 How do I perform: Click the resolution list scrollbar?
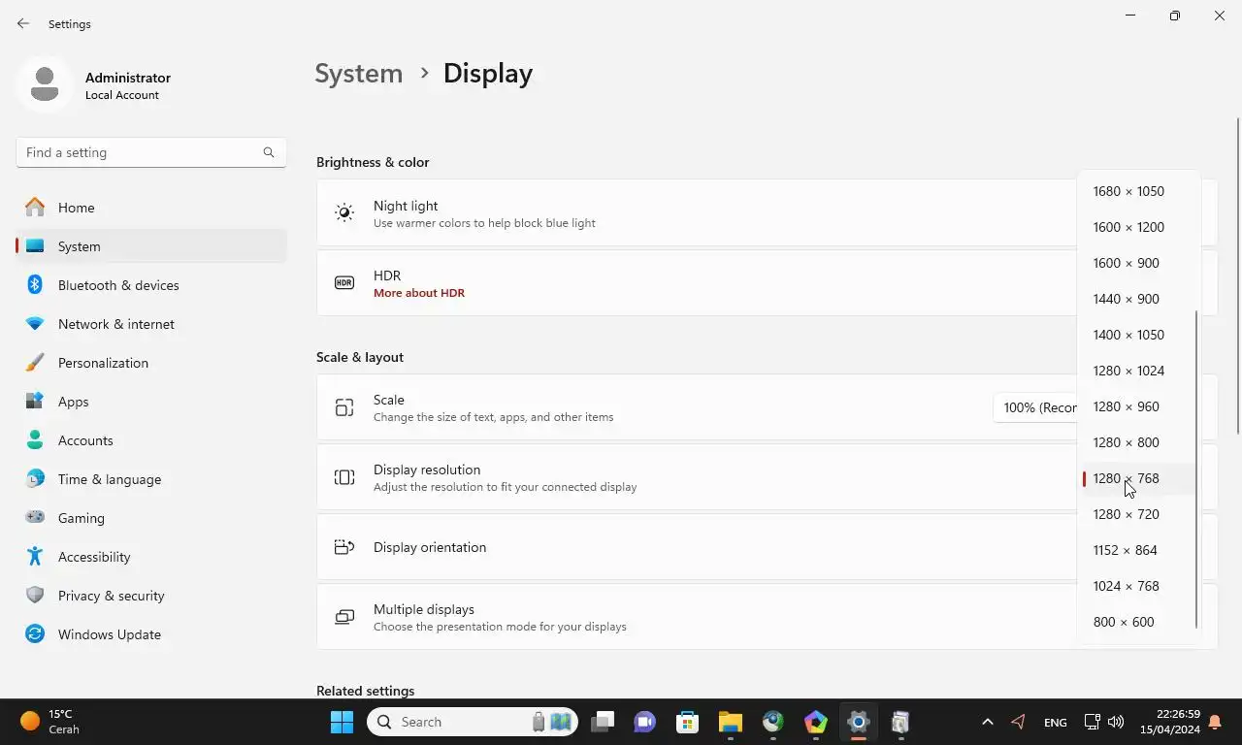tap(1196, 470)
